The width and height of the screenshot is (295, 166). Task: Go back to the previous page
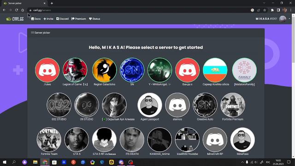(x=4, y=10)
